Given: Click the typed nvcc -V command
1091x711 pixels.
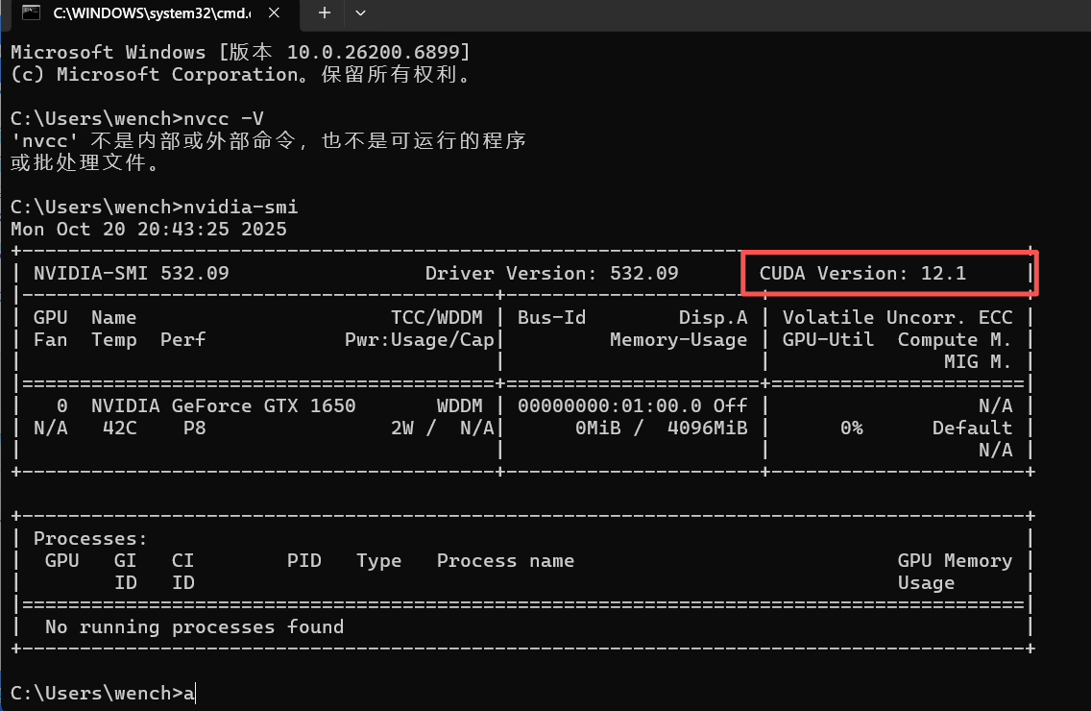Looking at the screenshot, I should tap(225, 119).
